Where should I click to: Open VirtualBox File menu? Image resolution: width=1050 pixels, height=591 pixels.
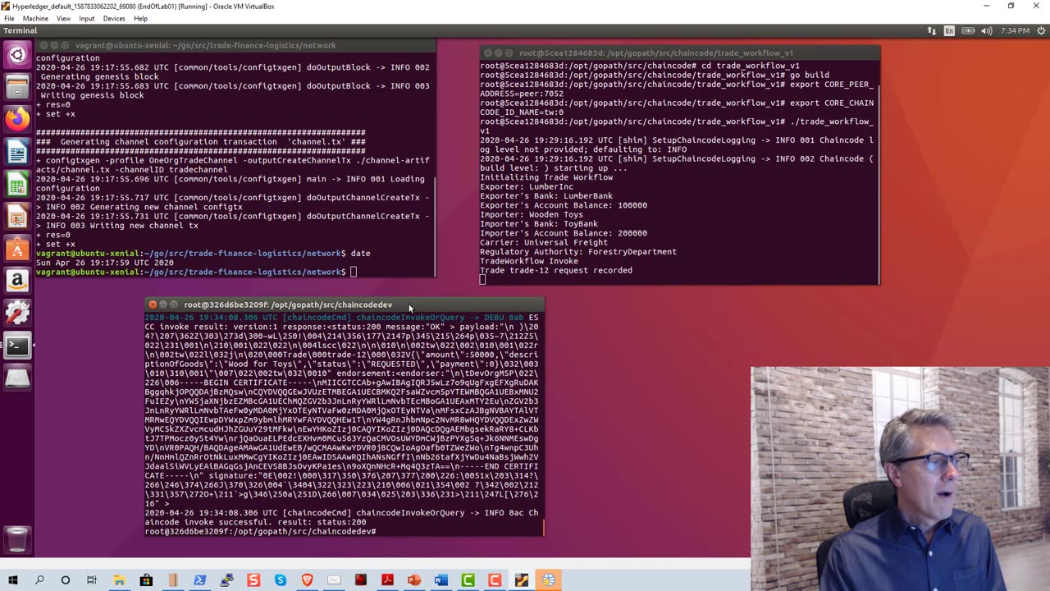pyautogui.click(x=9, y=18)
